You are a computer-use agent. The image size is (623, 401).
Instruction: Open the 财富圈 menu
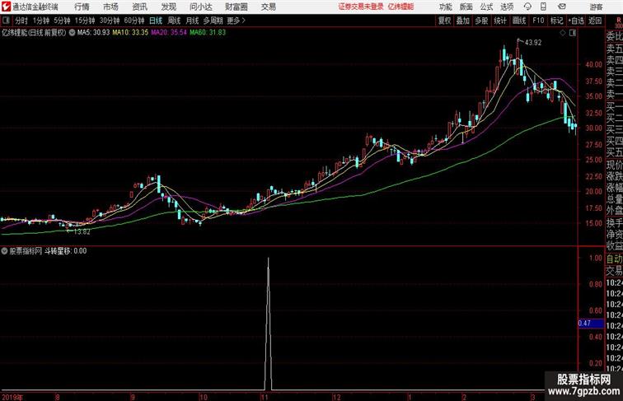pyautogui.click(x=236, y=7)
